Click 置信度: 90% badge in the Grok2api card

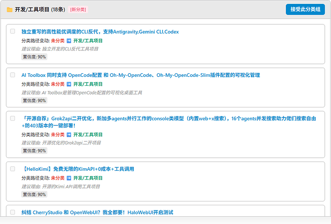click(34, 151)
